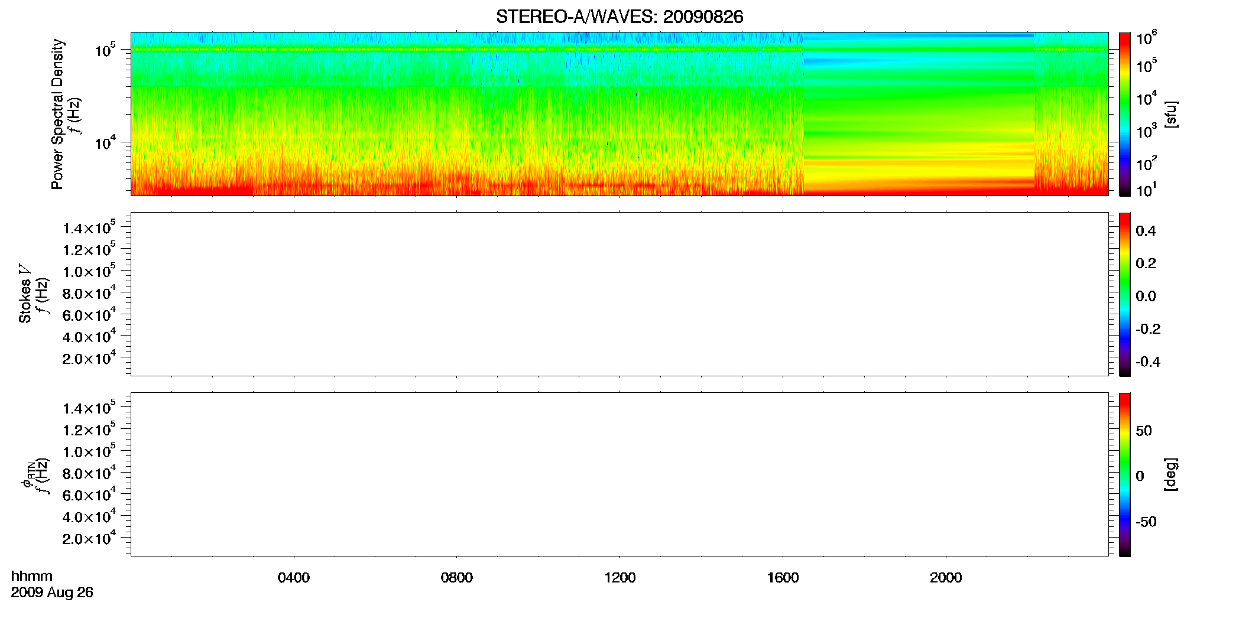The width and height of the screenshot is (1239, 638).
Task: Click the 2000 time tick label
Action: coord(946,578)
